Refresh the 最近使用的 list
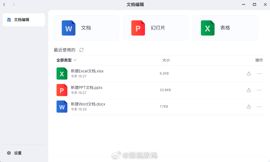The width and height of the screenshot is (270, 162). [81, 50]
